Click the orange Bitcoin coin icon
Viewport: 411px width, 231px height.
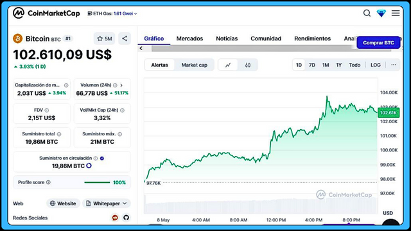[x=17, y=38]
